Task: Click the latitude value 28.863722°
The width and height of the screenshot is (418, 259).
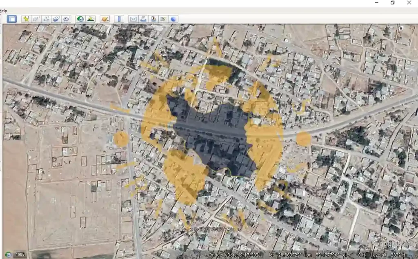Action: click(x=291, y=255)
